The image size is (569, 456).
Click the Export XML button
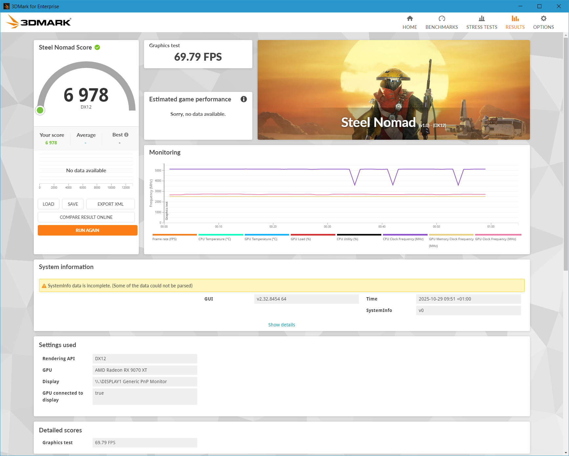click(110, 204)
